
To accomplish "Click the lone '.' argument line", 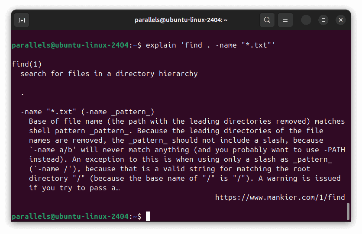I will tap(23, 94).
